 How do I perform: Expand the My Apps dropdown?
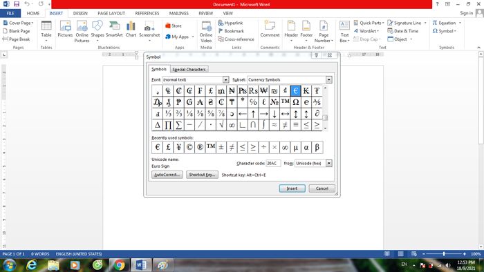[193, 37]
